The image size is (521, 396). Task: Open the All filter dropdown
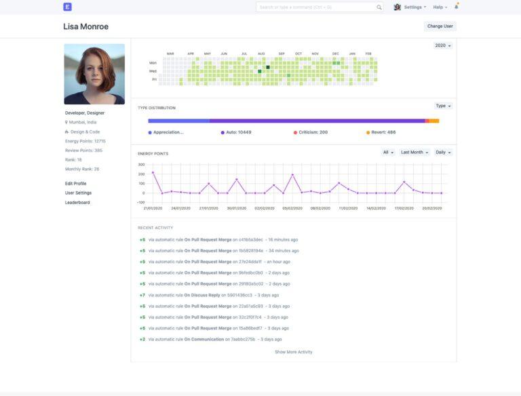pyautogui.click(x=388, y=152)
